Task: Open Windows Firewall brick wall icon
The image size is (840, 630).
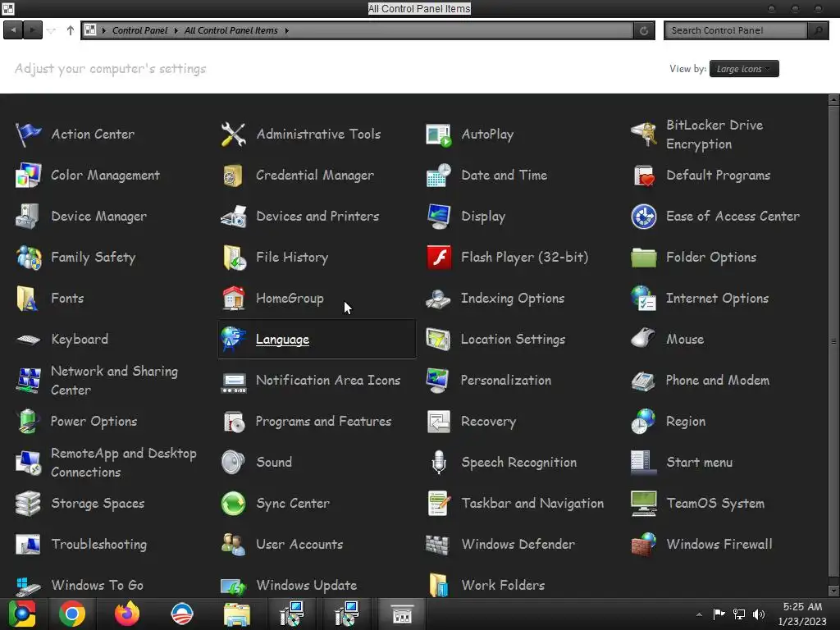Action: point(643,545)
